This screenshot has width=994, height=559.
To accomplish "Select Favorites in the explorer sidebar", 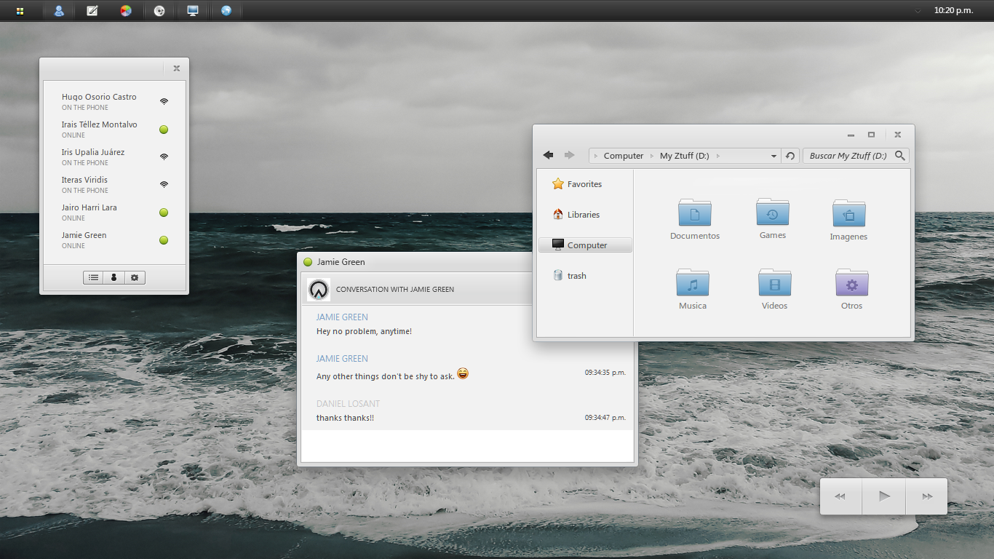I will [x=585, y=184].
